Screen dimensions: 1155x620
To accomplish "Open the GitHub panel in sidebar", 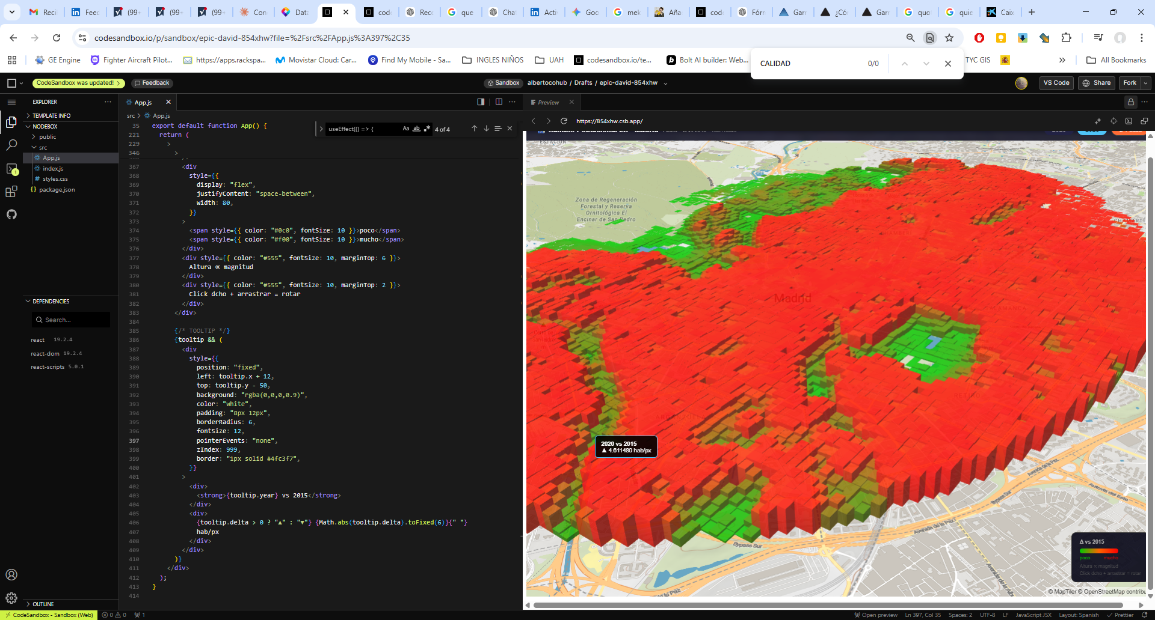I will tap(11, 214).
